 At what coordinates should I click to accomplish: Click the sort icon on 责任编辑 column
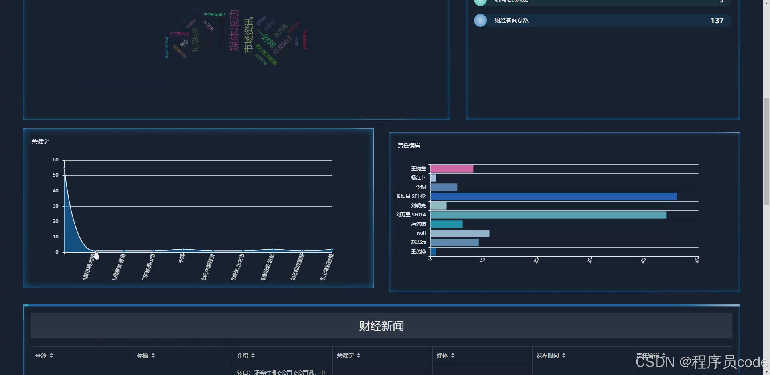(x=663, y=355)
